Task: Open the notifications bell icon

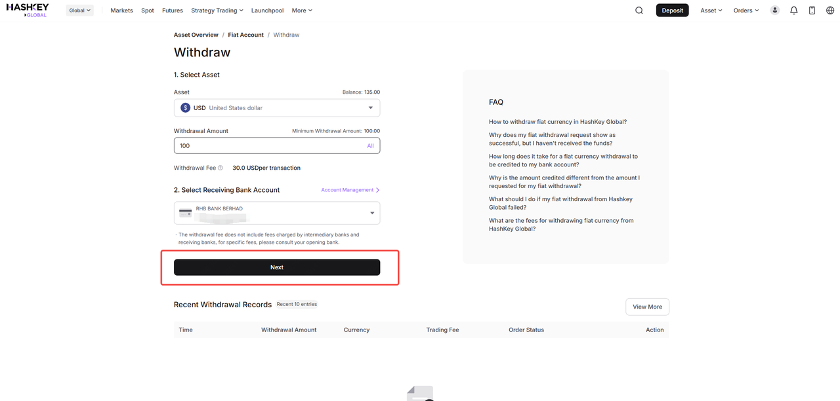Action: point(793,10)
